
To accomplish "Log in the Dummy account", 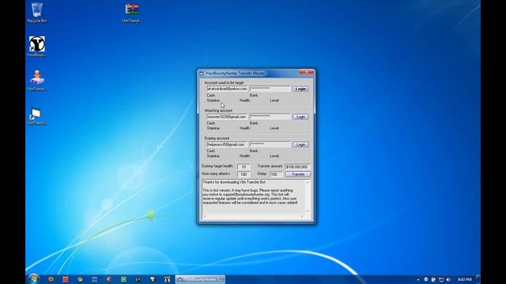I will 300,144.
